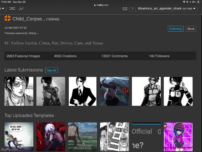Click the profile bio mentioning Inertia and Cinna

[x=54, y=43]
